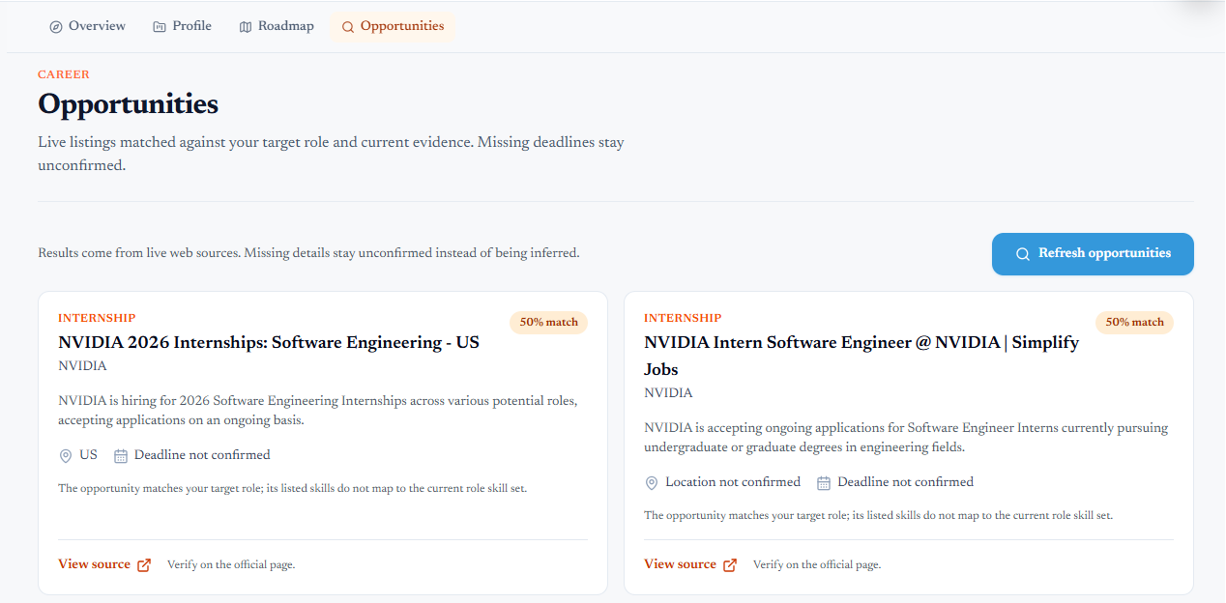Click NVIDIA company name under 2026 Internships title
This screenshot has height=603, width=1226.
pos(82,366)
